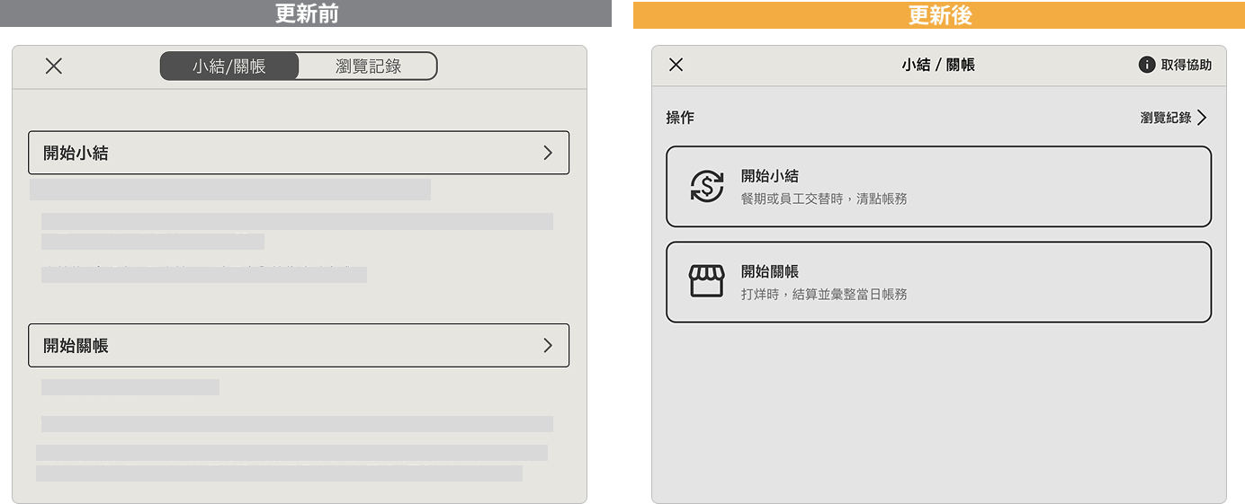The image size is (1245, 504).
Task: Switch to the 瀏覽記錄 segmented tab
Action: (x=368, y=66)
